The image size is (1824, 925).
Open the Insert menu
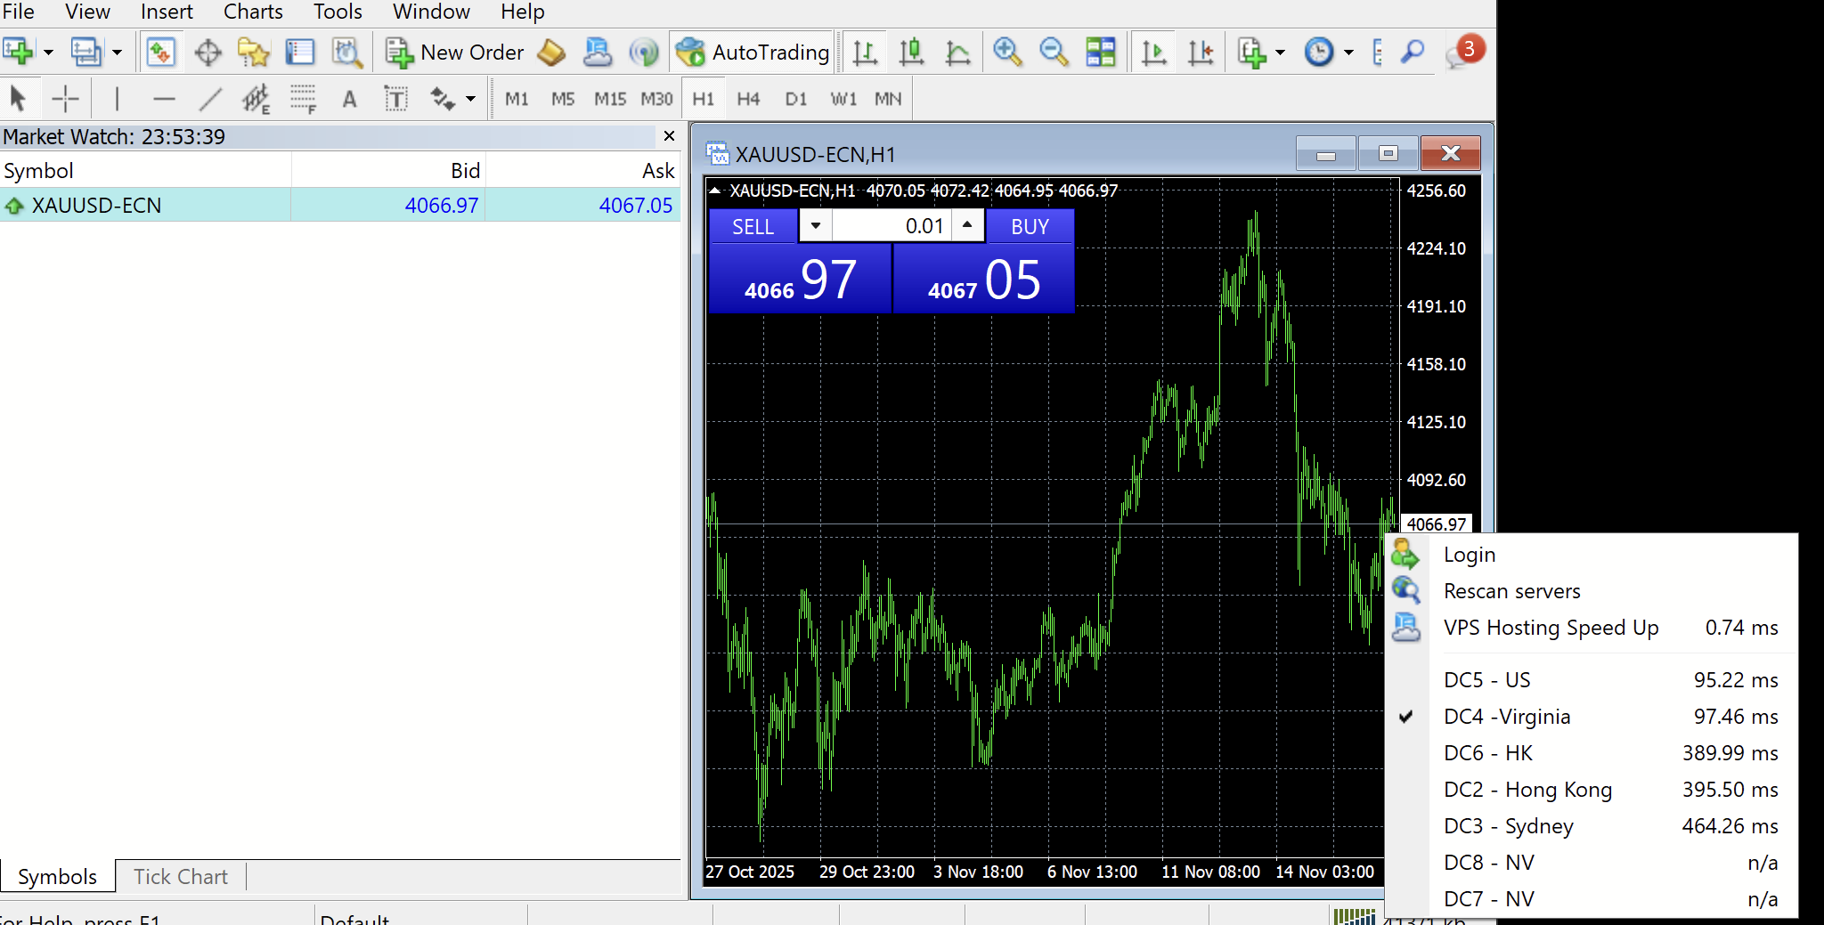pyautogui.click(x=167, y=12)
